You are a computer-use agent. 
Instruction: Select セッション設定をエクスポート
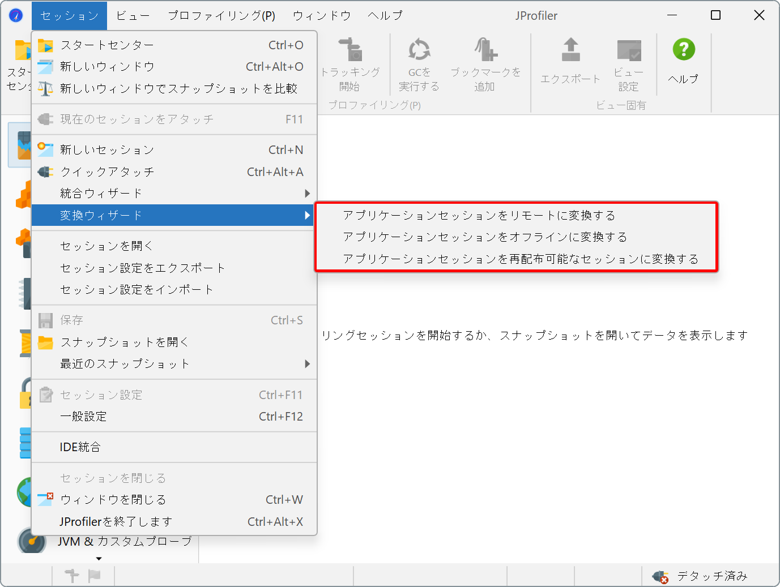(174, 268)
